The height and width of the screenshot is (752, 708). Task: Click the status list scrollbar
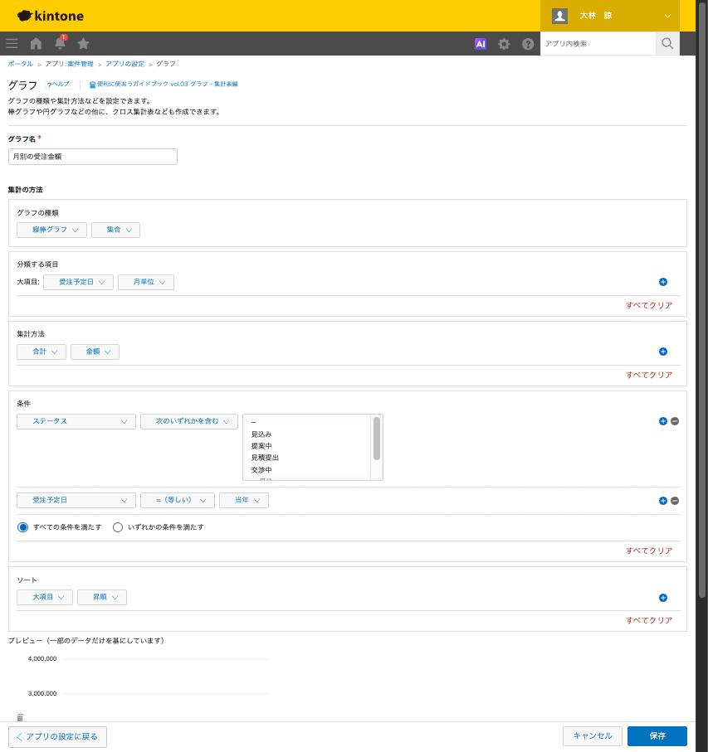click(377, 439)
